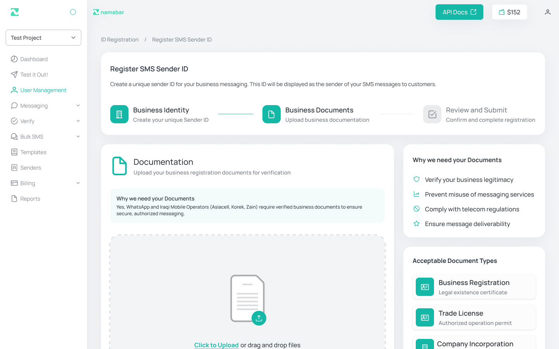Click the Templates document icon

click(14, 152)
